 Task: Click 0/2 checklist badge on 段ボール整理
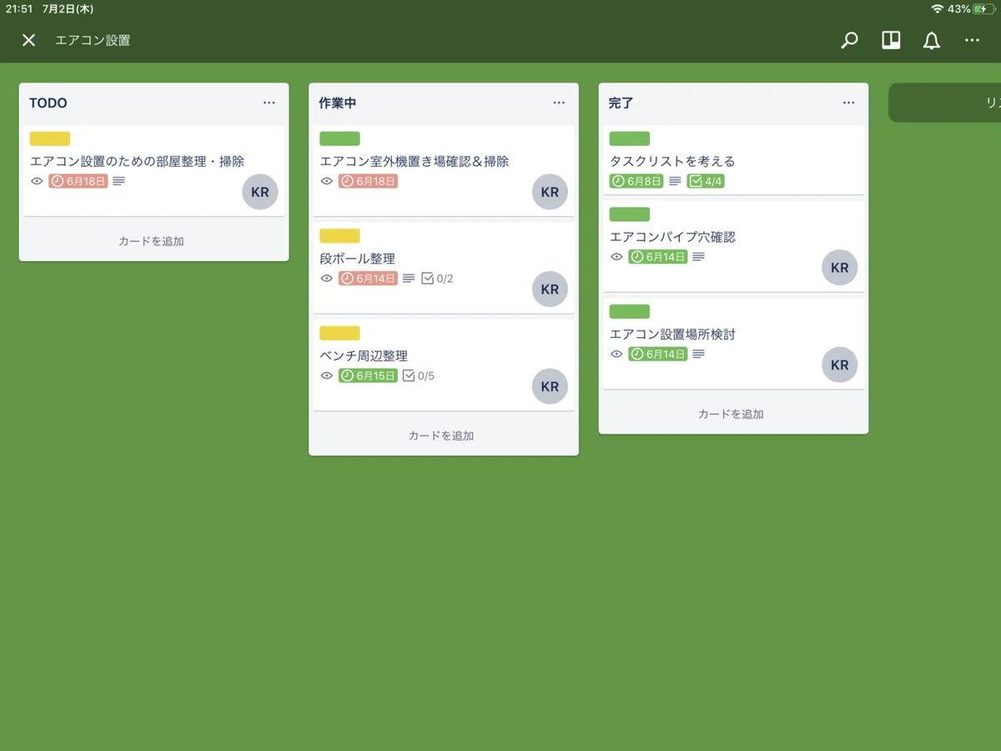pyautogui.click(x=437, y=279)
